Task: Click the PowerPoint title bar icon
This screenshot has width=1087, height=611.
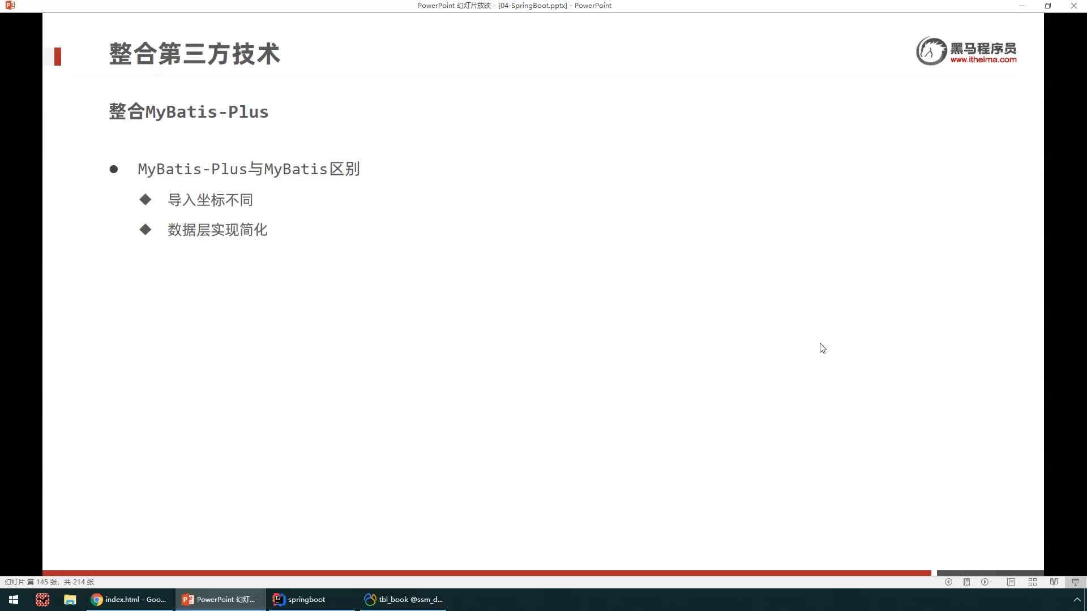Action: [10, 6]
